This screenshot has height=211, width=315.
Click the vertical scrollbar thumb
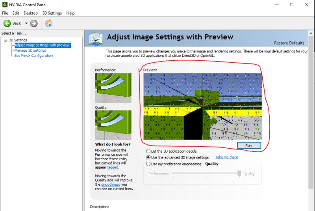coord(311,113)
